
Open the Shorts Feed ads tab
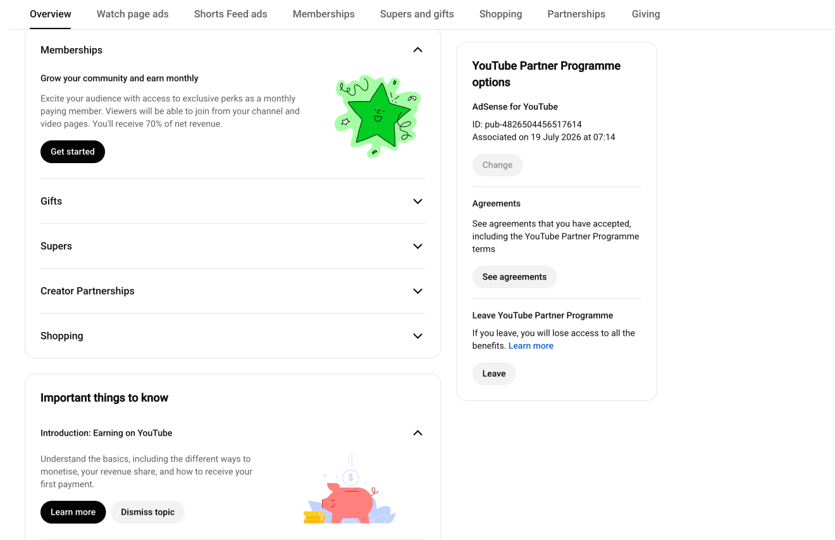click(231, 14)
